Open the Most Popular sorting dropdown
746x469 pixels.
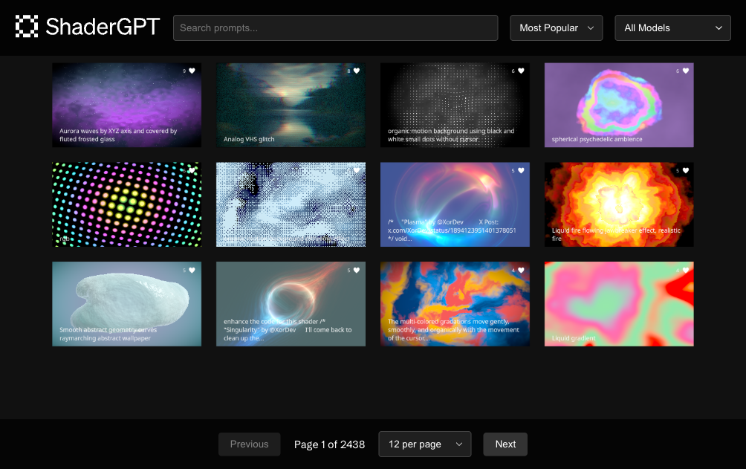click(556, 28)
